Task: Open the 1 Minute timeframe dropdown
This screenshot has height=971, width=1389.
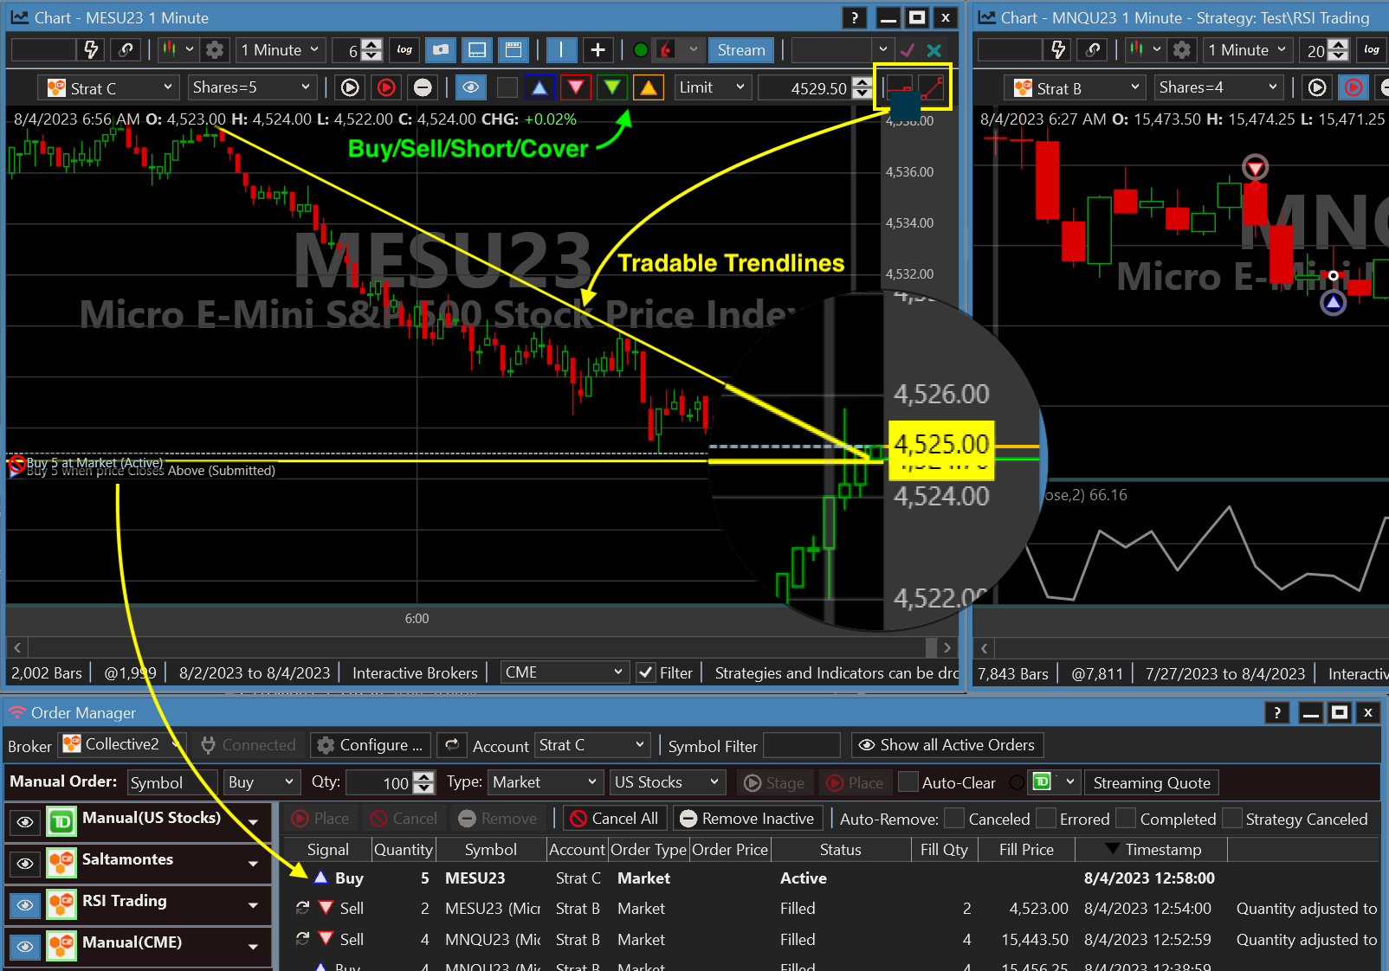Action: 280,50
